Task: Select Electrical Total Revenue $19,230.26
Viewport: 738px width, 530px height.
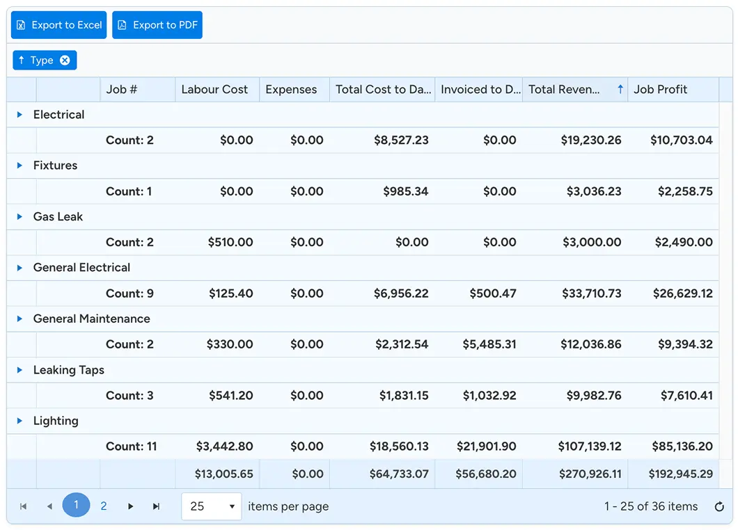Action: [x=590, y=140]
